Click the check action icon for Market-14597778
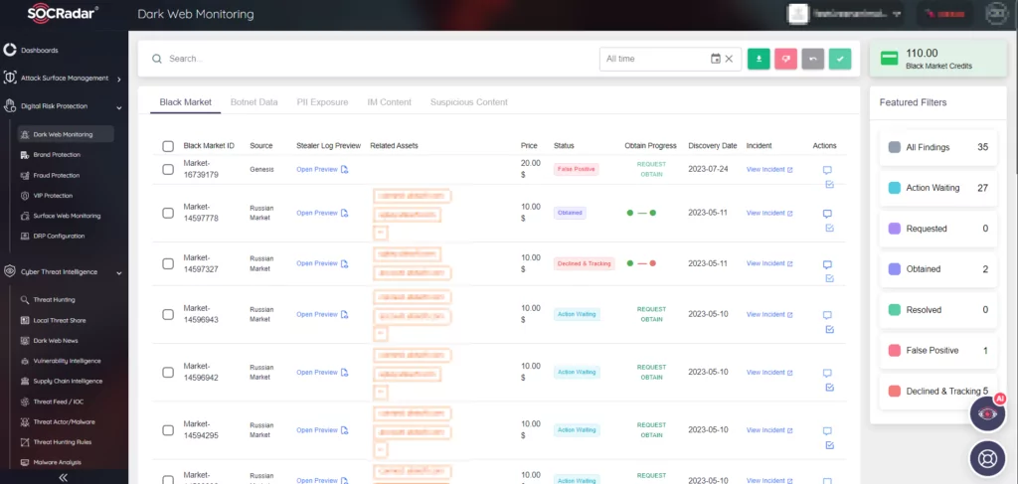Image resolution: width=1018 pixels, height=484 pixels. [829, 228]
